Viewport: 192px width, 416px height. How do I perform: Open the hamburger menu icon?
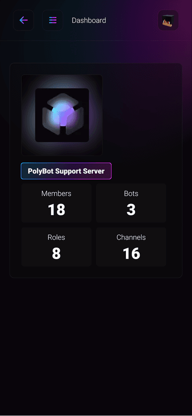[x=52, y=20]
